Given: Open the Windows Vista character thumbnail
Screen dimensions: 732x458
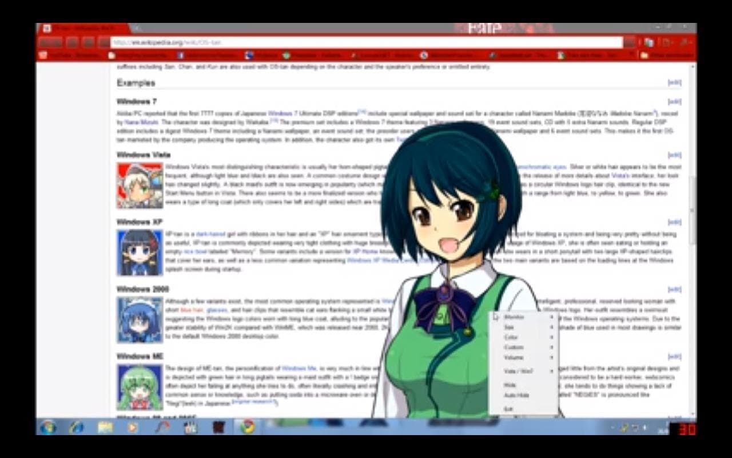Looking at the screenshot, I should point(140,185).
